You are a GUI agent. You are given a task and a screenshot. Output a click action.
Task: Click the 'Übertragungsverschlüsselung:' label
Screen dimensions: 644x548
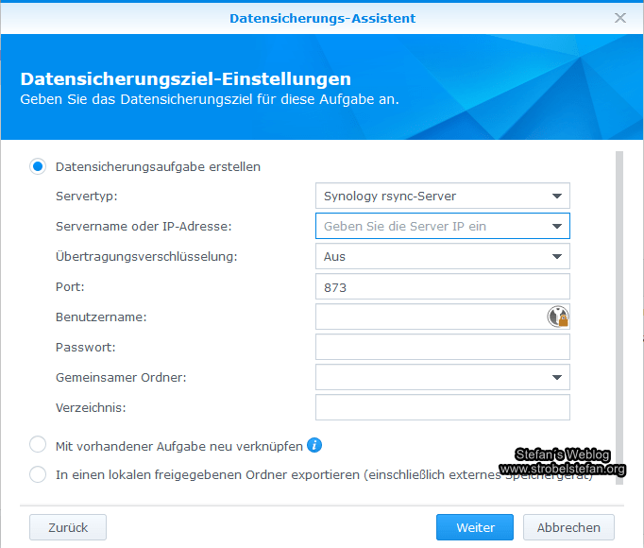pyautogui.click(x=146, y=257)
